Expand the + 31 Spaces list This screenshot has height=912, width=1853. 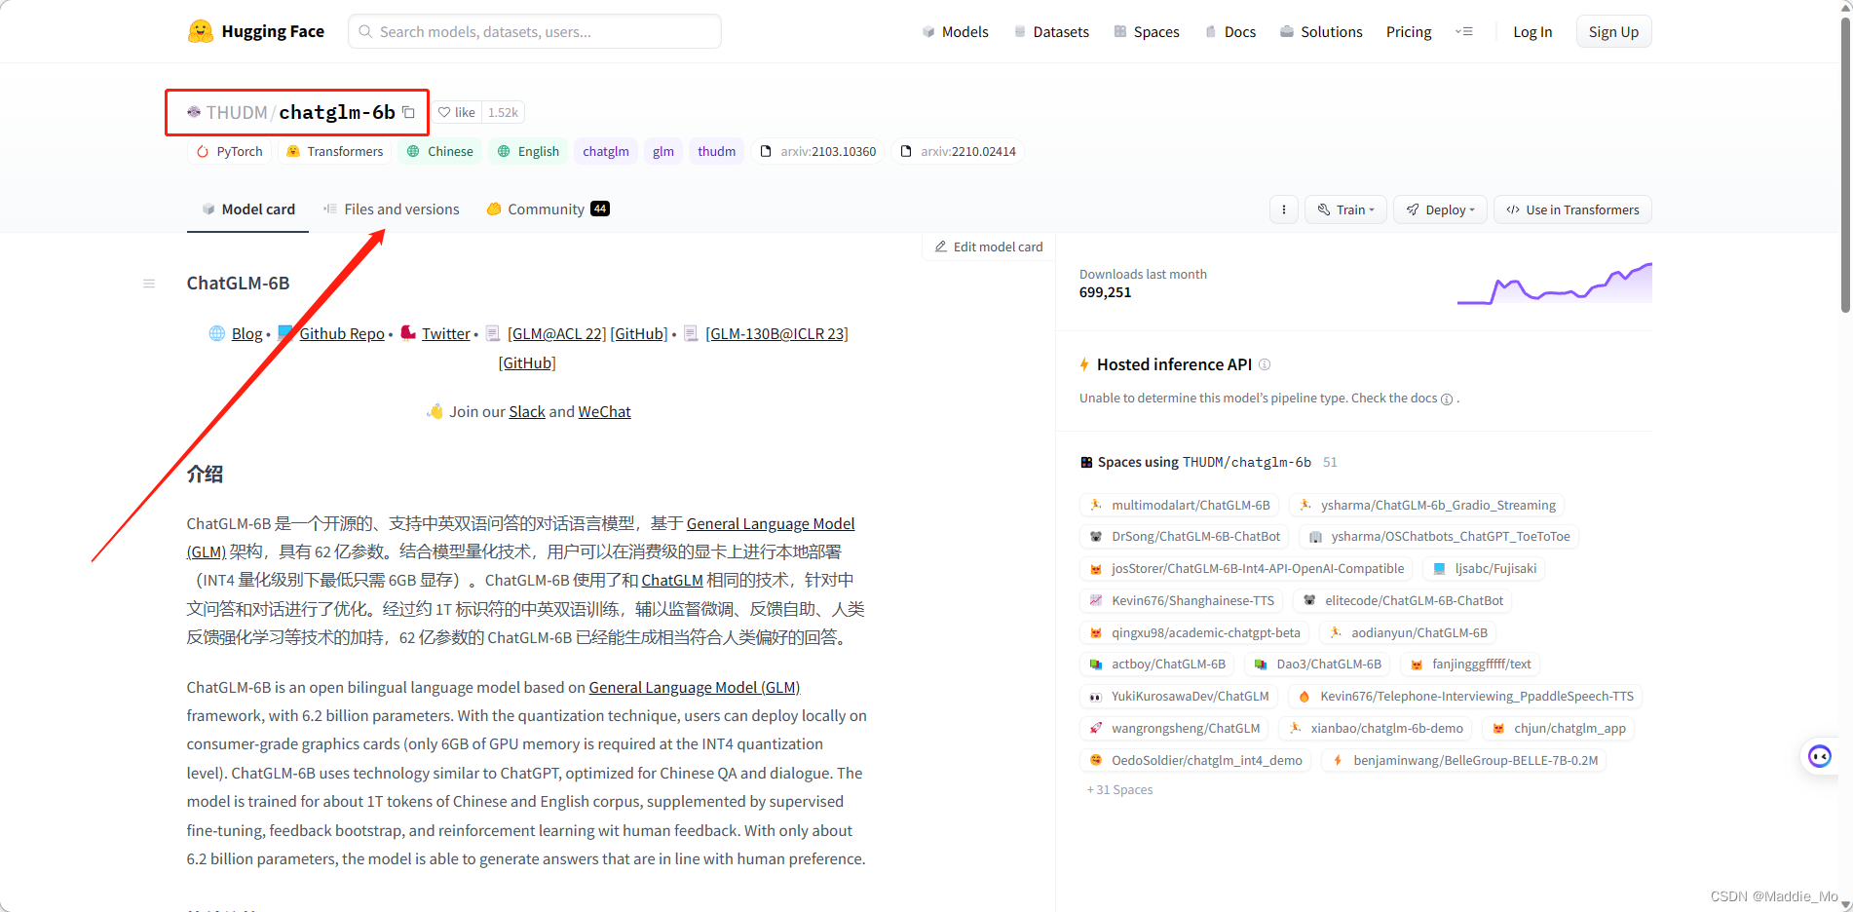(1120, 790)
